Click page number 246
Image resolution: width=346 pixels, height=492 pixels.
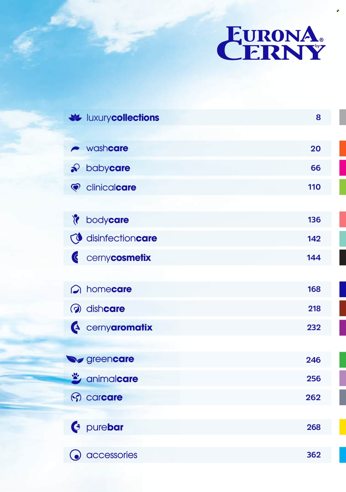(313, 360)
